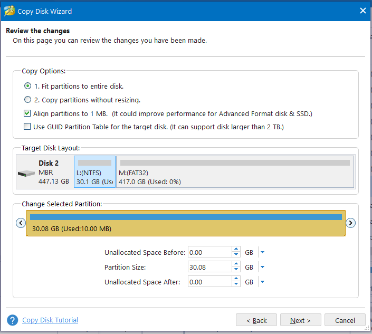
Task: Increase Unallocated Space Before with up arrow
Action: 236,249
